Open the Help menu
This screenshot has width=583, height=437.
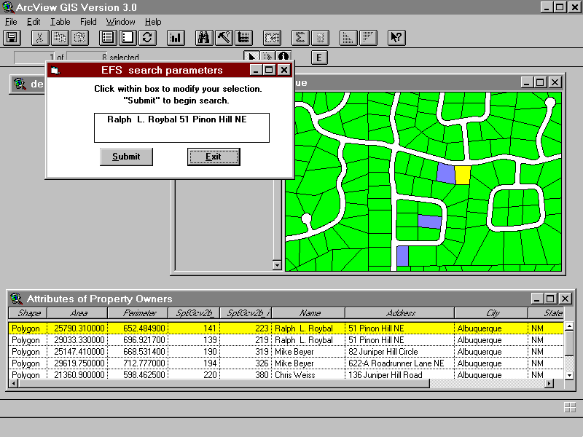pyautogui.click(x=153, y=22)
